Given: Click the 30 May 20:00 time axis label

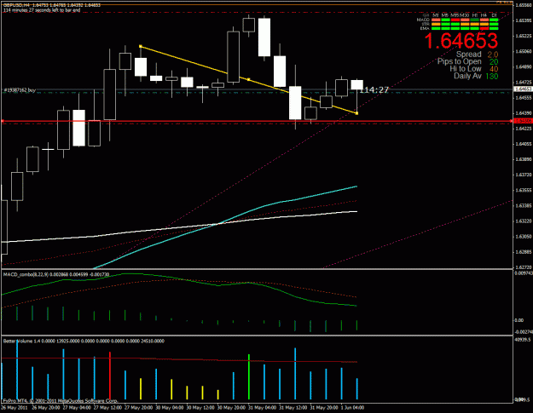Looking at the screenshot, I should (x=231, y=408).
